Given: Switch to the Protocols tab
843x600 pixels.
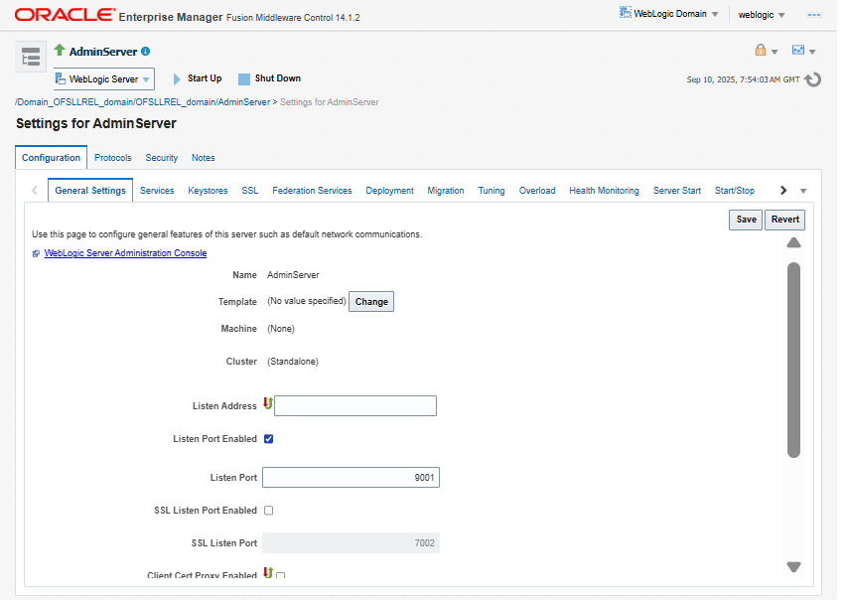Looking at the screenshot, I should point(113,158).
